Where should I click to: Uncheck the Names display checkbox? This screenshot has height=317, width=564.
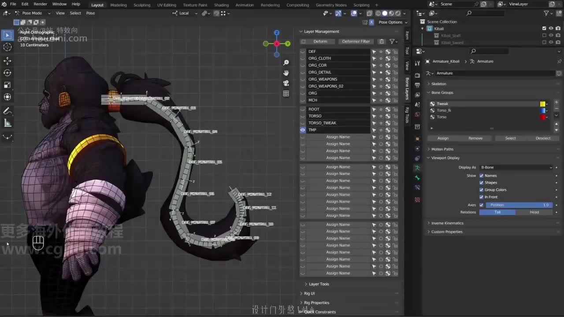pyautogui.click(x=481, y=176)
